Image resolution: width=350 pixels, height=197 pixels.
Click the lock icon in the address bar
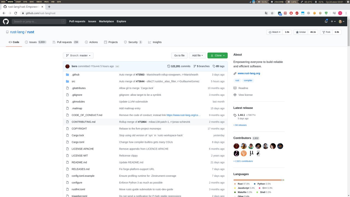click(23, 13)
